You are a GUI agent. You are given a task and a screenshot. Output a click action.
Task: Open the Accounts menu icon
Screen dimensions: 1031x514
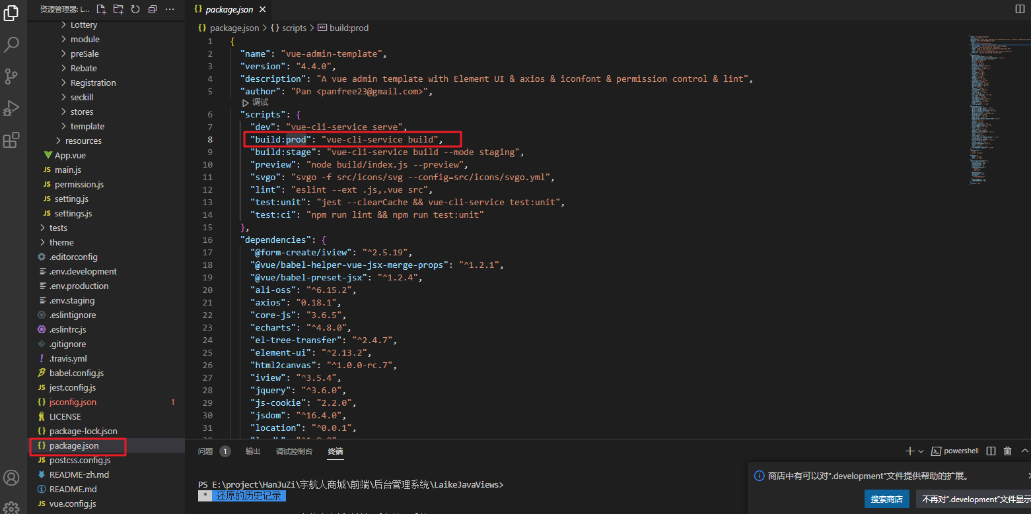[x=11, y=478]
